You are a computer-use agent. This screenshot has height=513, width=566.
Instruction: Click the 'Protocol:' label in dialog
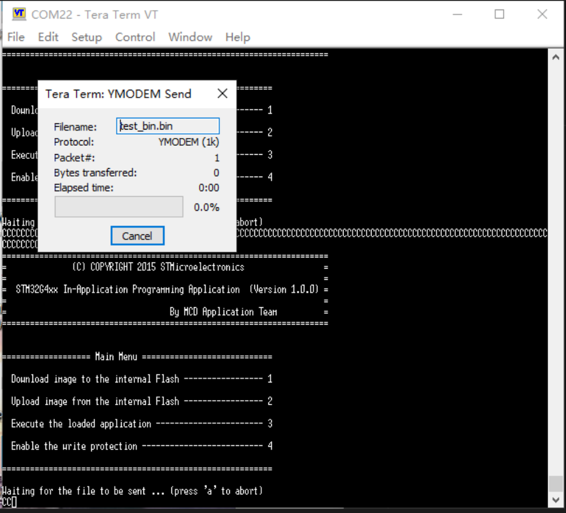74,142
